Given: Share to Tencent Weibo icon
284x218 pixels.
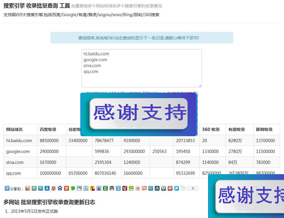Looking at the screenshot, I should (x=41, y=188).
